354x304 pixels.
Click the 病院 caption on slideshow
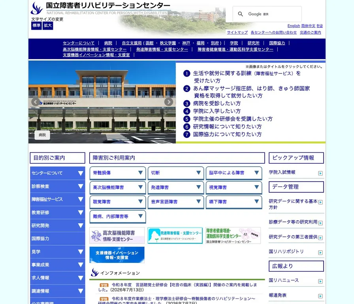coord(42,135)
